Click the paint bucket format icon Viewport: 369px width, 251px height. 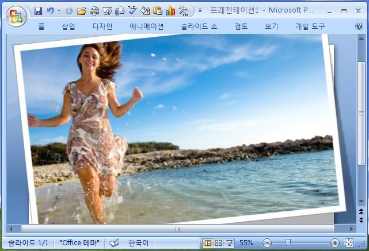point(145,11)
